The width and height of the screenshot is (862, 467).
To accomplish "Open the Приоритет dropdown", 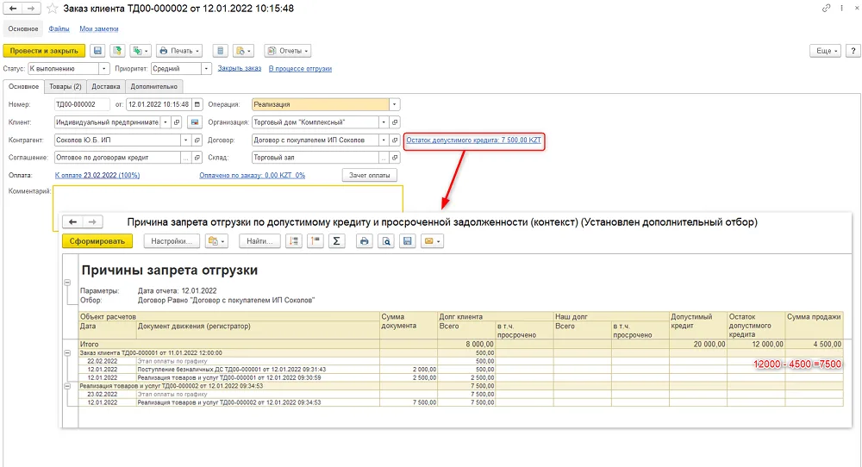I will tap(206, 69).
